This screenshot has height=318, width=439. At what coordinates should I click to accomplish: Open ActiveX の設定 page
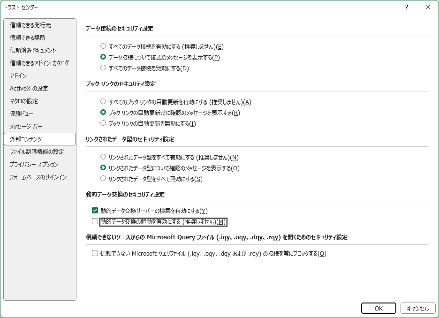click(40, 89)
